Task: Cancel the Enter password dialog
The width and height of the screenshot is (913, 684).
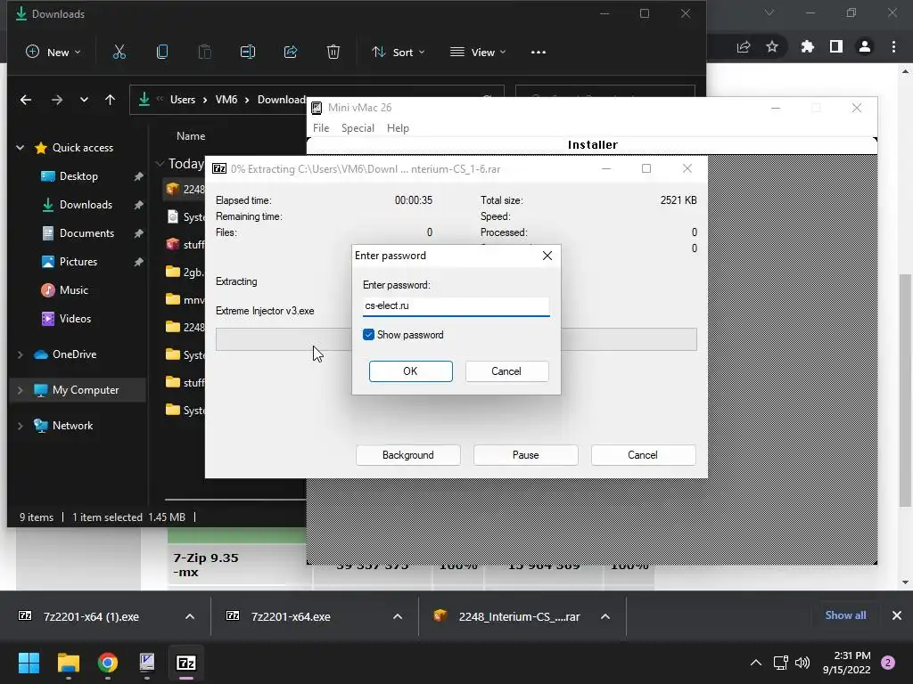Action: 506,371
